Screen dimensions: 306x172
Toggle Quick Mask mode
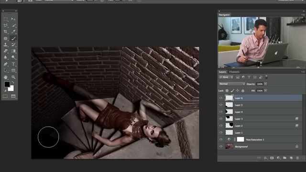5,97
